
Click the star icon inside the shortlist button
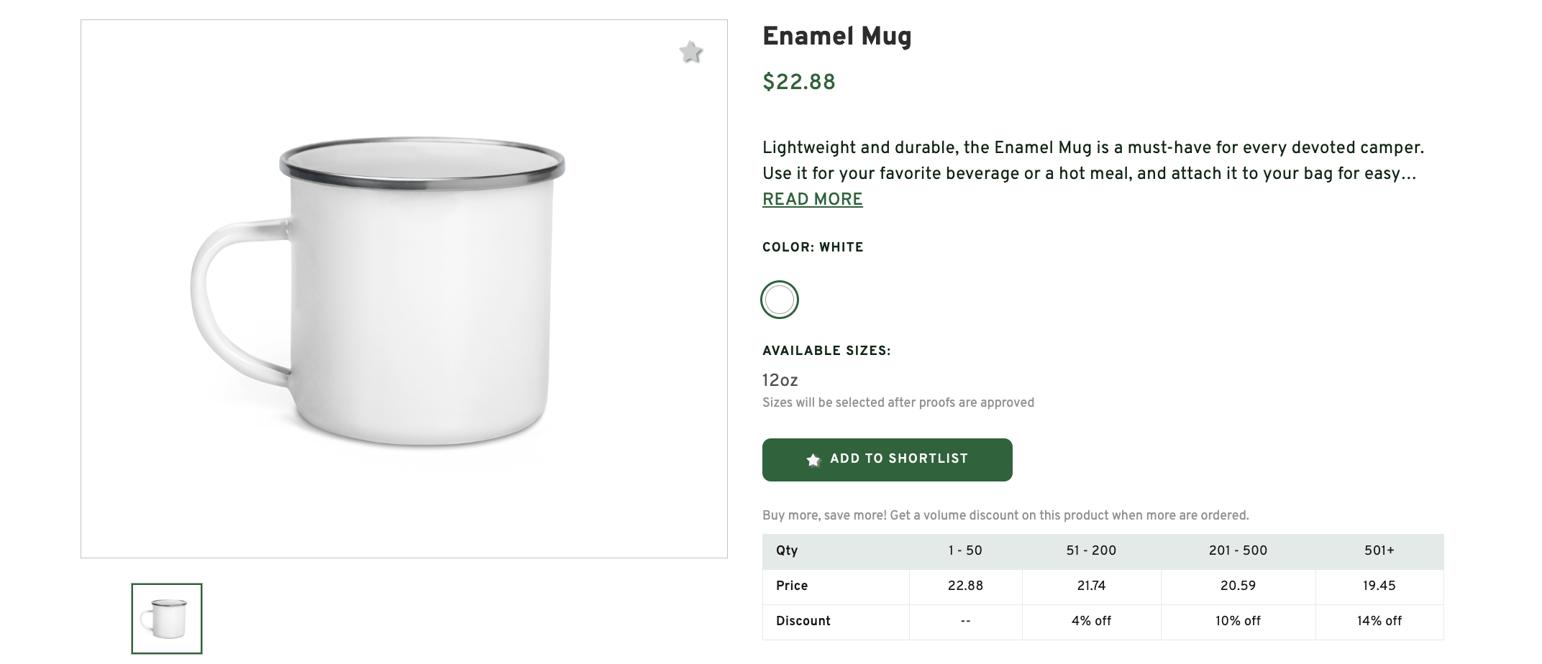click(x=813, y=459)
